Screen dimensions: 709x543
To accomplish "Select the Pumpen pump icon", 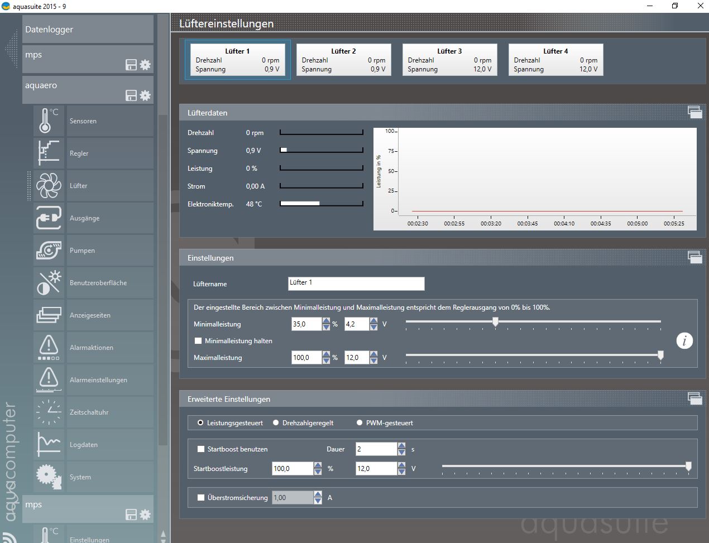I will (49, 250).
